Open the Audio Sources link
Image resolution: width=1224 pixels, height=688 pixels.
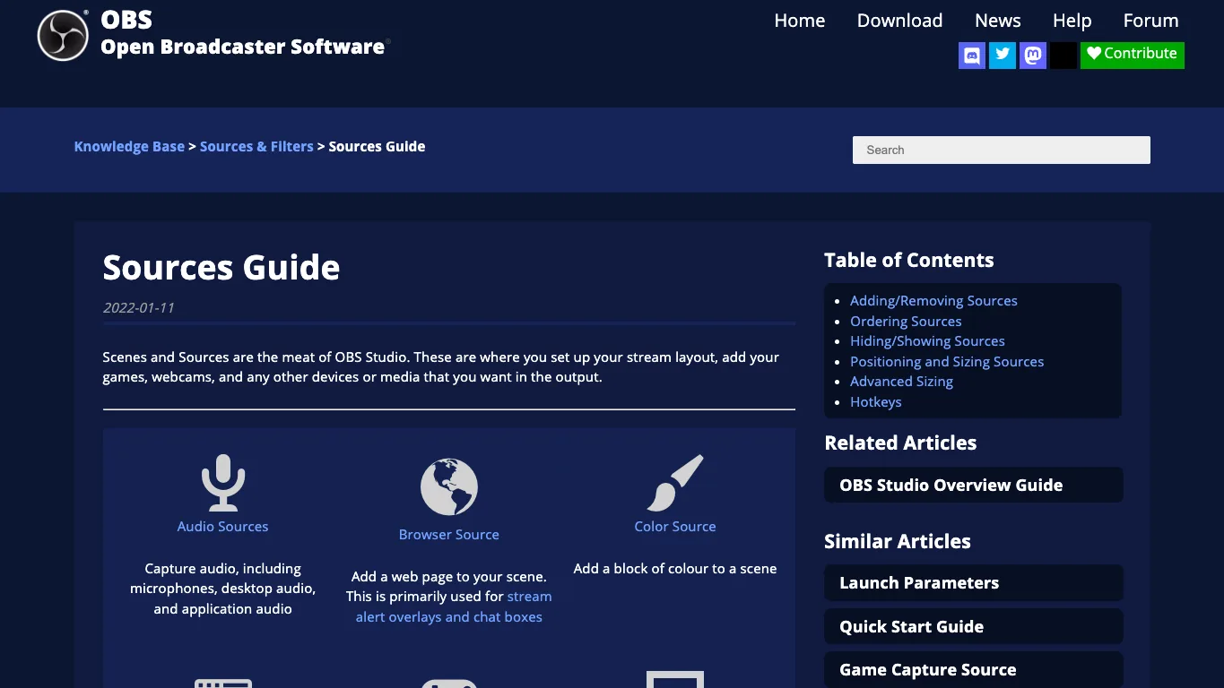pyautogui.click(x=222, y=527)
